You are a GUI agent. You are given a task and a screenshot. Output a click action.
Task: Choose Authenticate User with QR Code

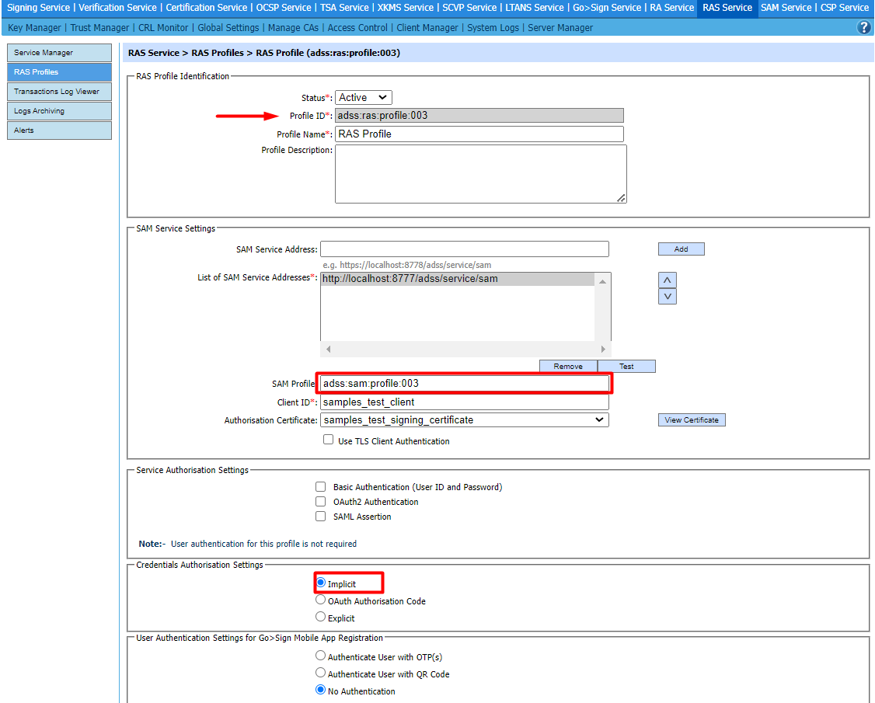coord(320,673)
